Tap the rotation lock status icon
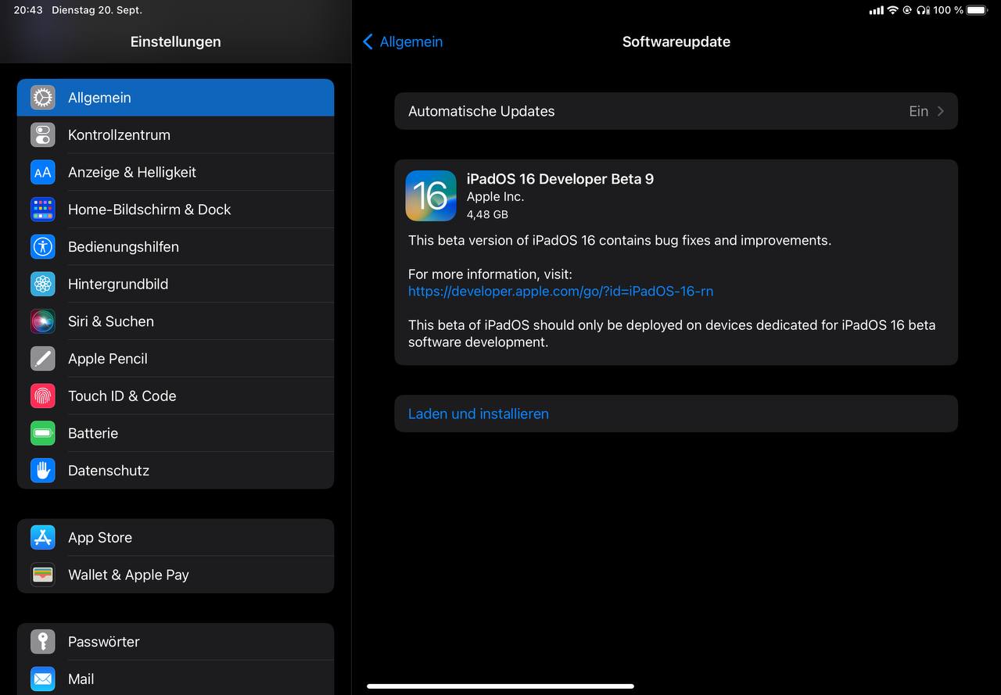This screenshot has width=1001, height=695. coord(907,10)
